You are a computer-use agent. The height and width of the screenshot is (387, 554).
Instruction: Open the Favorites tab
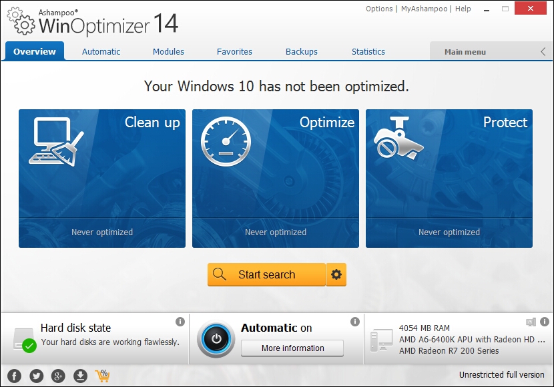pyautogui.click(x=234, y=52)
